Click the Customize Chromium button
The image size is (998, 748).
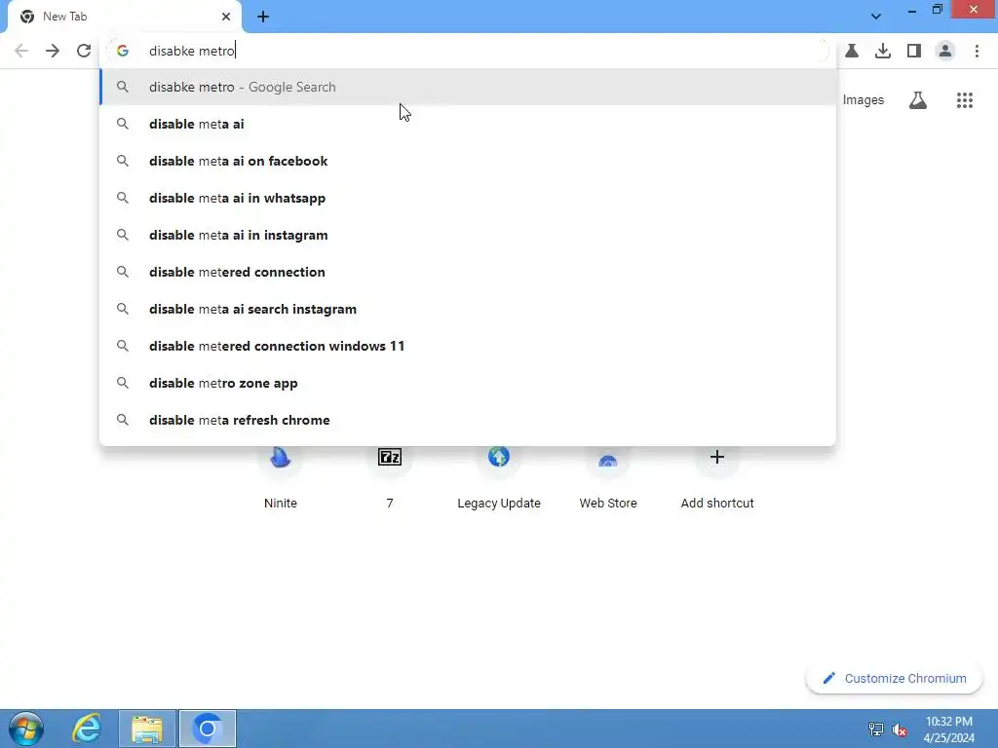[894, 678]
